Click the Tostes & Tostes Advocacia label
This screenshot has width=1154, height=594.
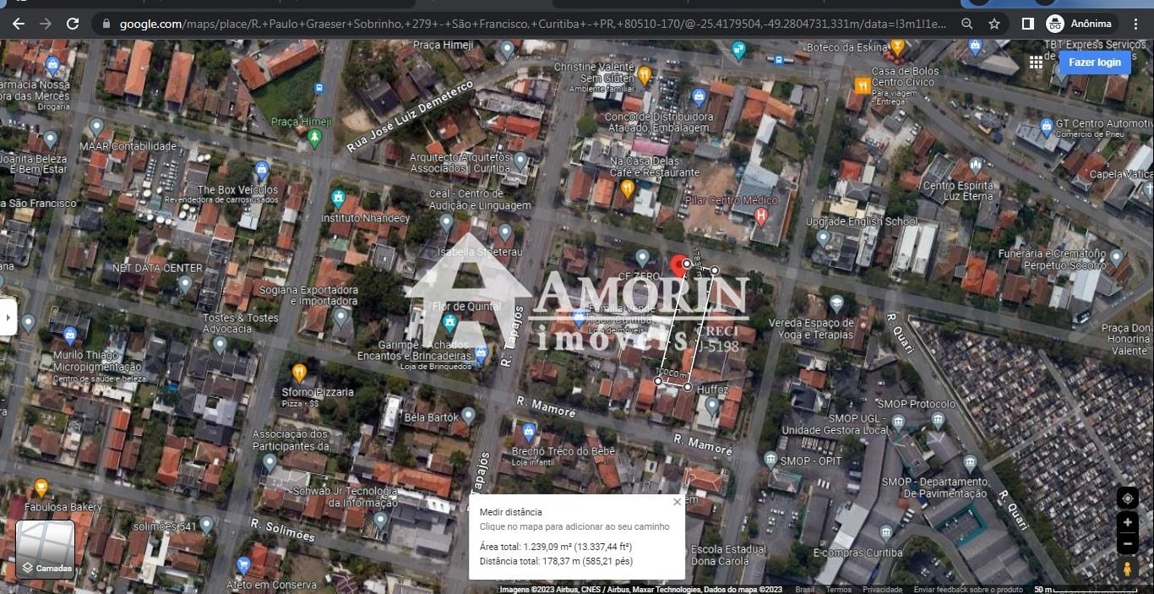[x=240, y=324]
